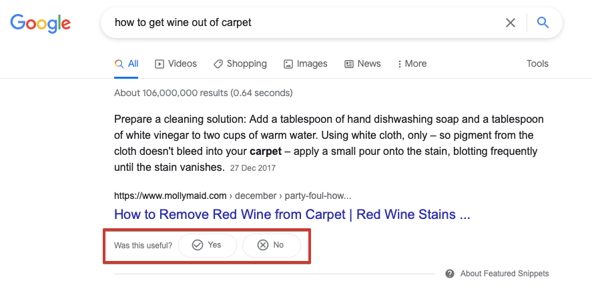
Task: Switch to the Videos tab label
Action: click(x=182, y=64)
